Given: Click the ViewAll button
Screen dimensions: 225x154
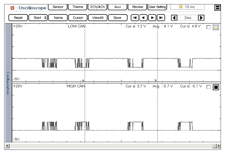Looking at the screenshot, I should coord(98,18).
